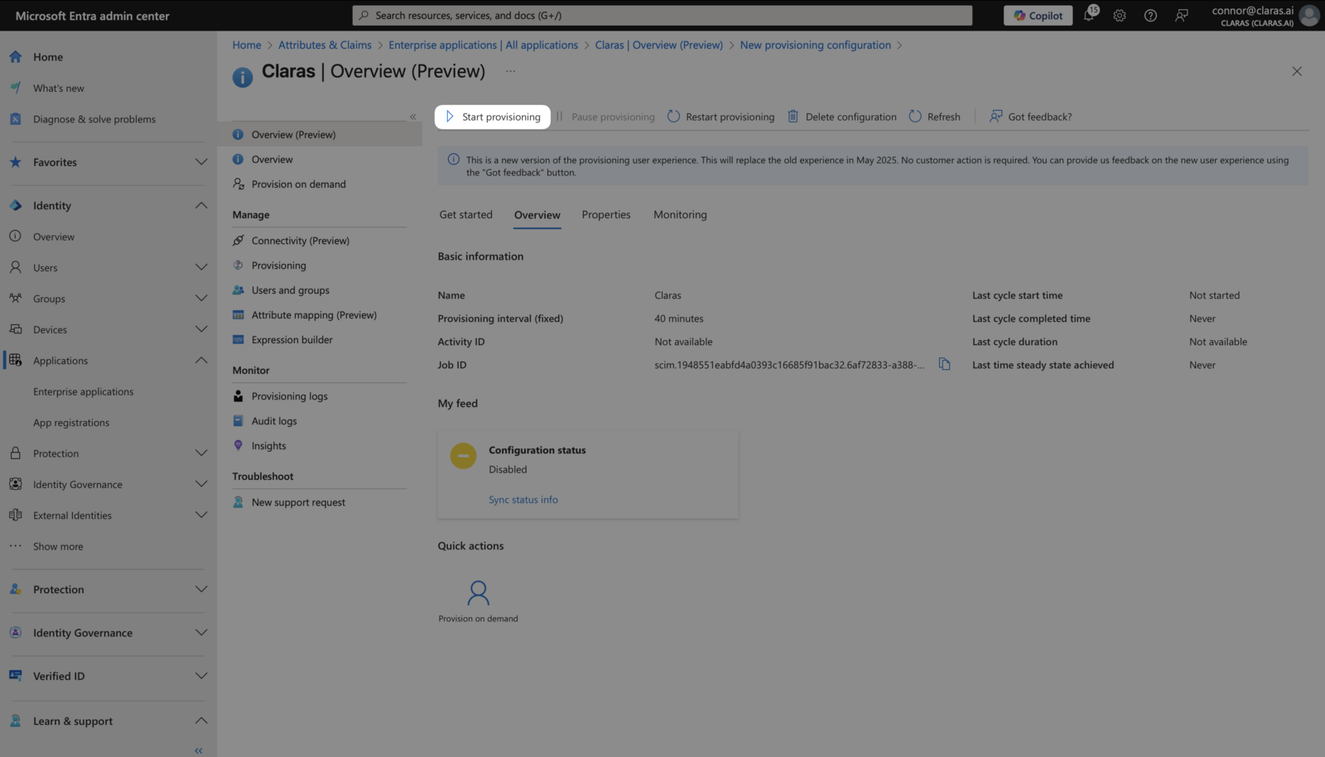
Task: Click Enterprise applications | All applications breadcrumb
Action: pyautogui.click(x=483, y=45)
